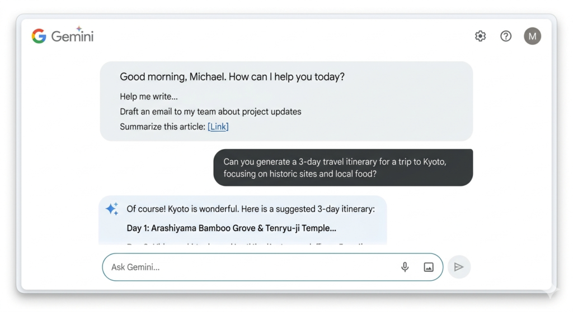This screenshot has width=573, height=312.
Task: Click the Gemini wordmark in the header
Action: pos(72,36)
